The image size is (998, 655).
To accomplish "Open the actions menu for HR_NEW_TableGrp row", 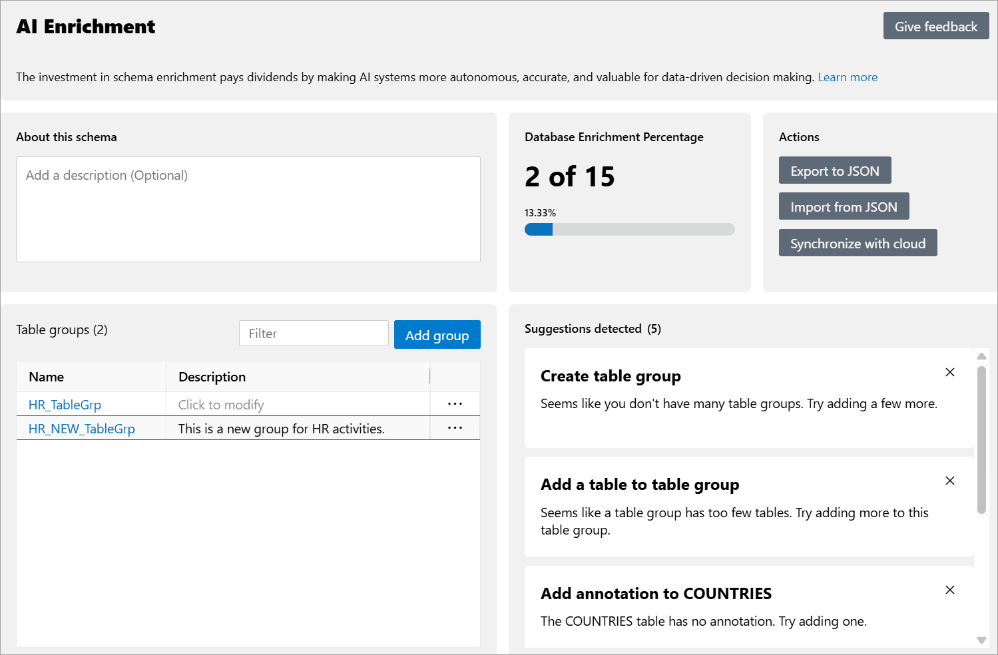I will pyautogui.click(x=455, y=427).
